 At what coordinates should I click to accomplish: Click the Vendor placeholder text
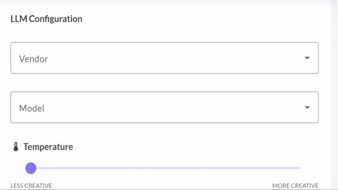tap(33, 59)
